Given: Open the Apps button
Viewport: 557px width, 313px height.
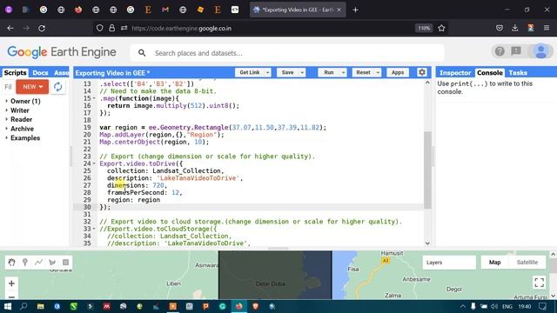Looking at the screenshot, I should [398, 73].
